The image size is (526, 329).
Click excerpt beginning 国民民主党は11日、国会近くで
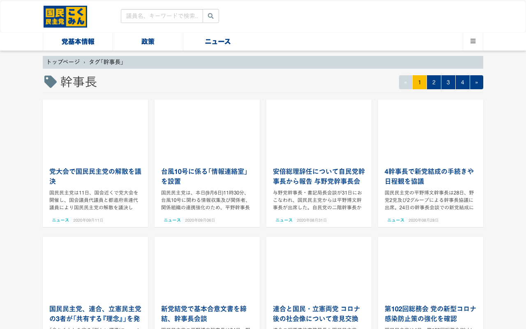click(x=95, y=200)
